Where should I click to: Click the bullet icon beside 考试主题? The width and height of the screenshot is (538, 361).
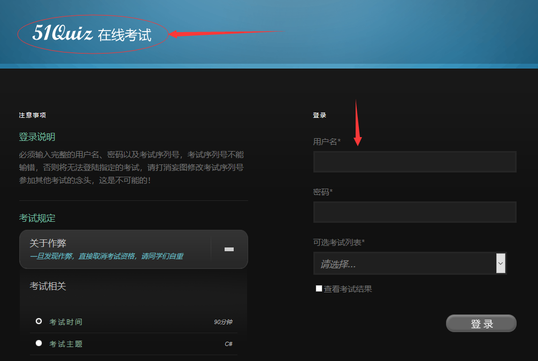pyautogui.click(x=39, y=343)
